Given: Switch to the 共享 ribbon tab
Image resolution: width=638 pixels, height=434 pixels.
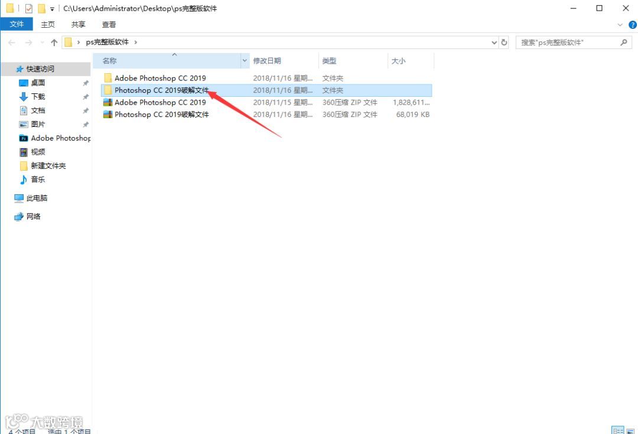Looking at the screenshot, I should click(x=78, y=24).
